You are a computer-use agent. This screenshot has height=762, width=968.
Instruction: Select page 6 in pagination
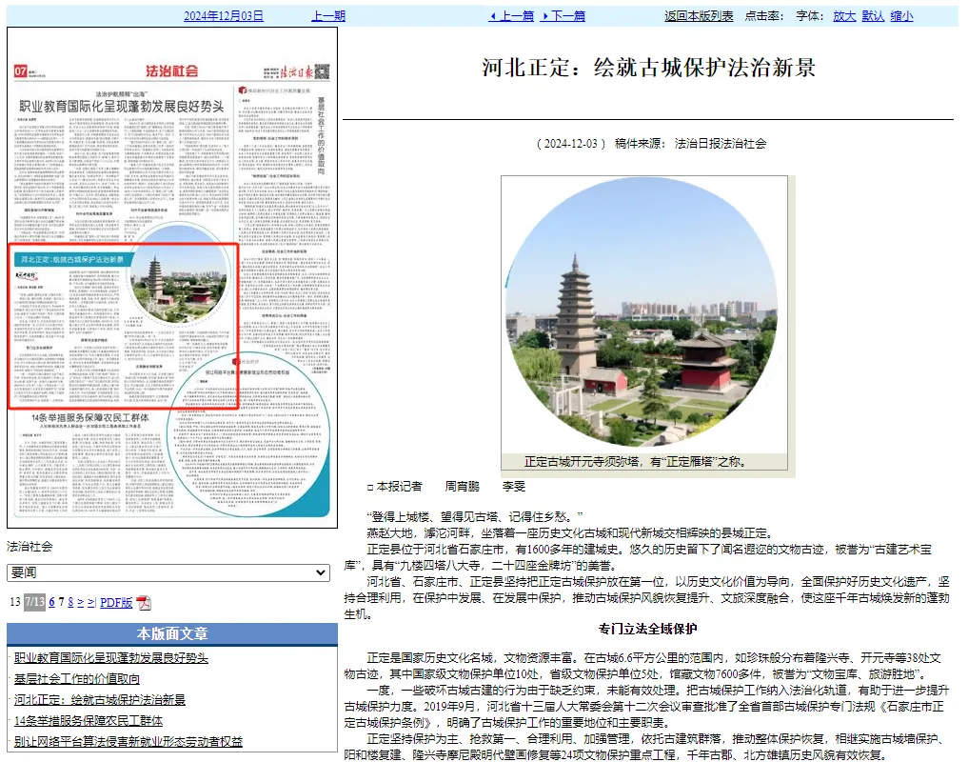pos(51,602)
